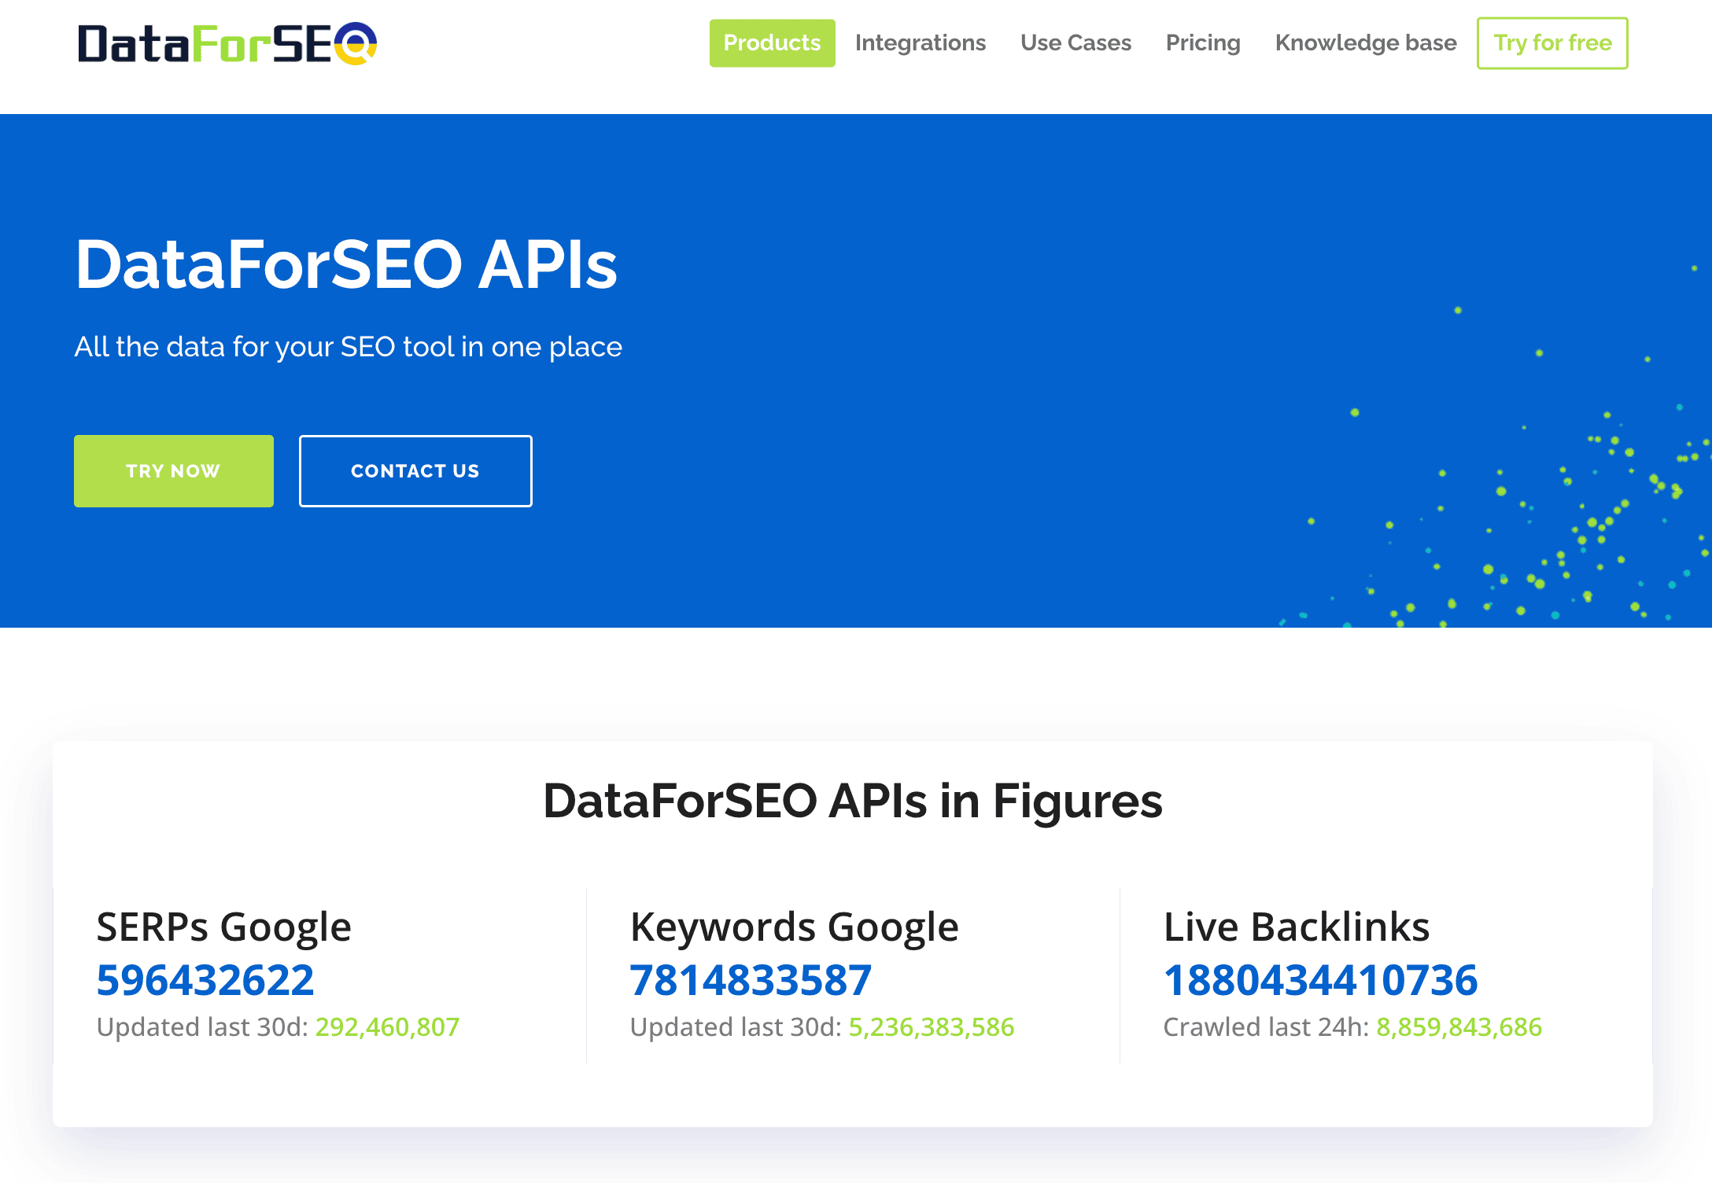Open the Products menu
The width and height of the screenshot is (1712, 1183).
click(x=771, y=43)
